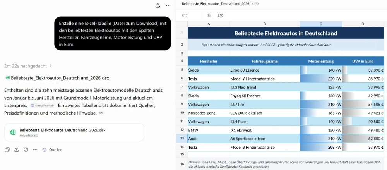
Task: Select the 150 kW power cell
Action: [x=321, y=130]
